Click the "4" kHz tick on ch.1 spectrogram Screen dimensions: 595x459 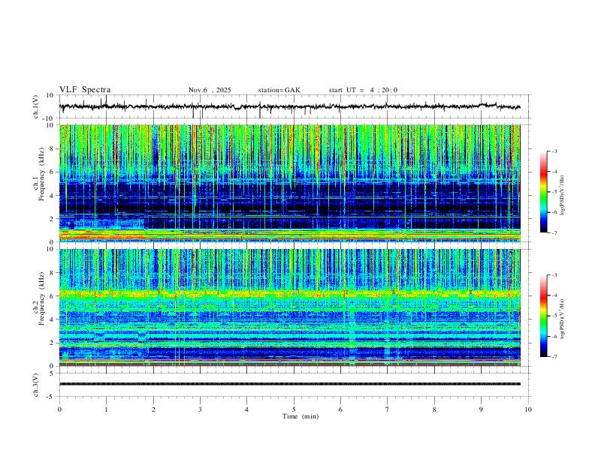[x=53, y=196]
